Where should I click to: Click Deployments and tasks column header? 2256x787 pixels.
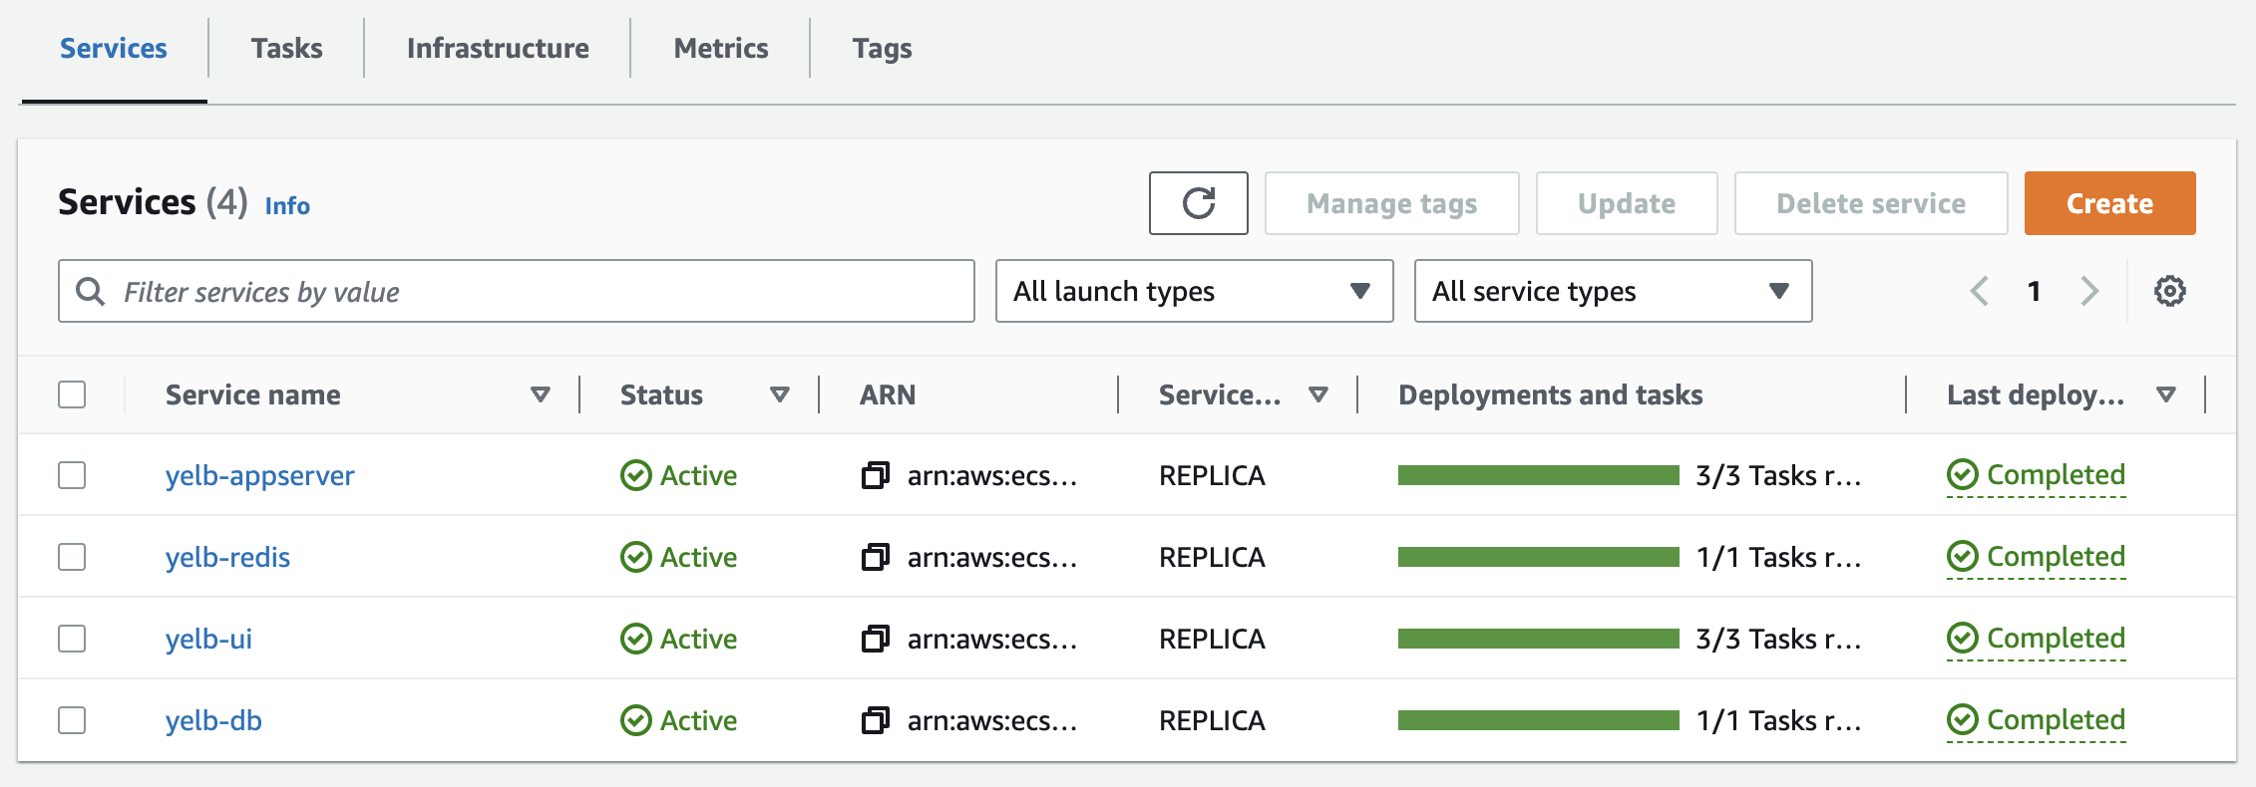(1551, 394)
